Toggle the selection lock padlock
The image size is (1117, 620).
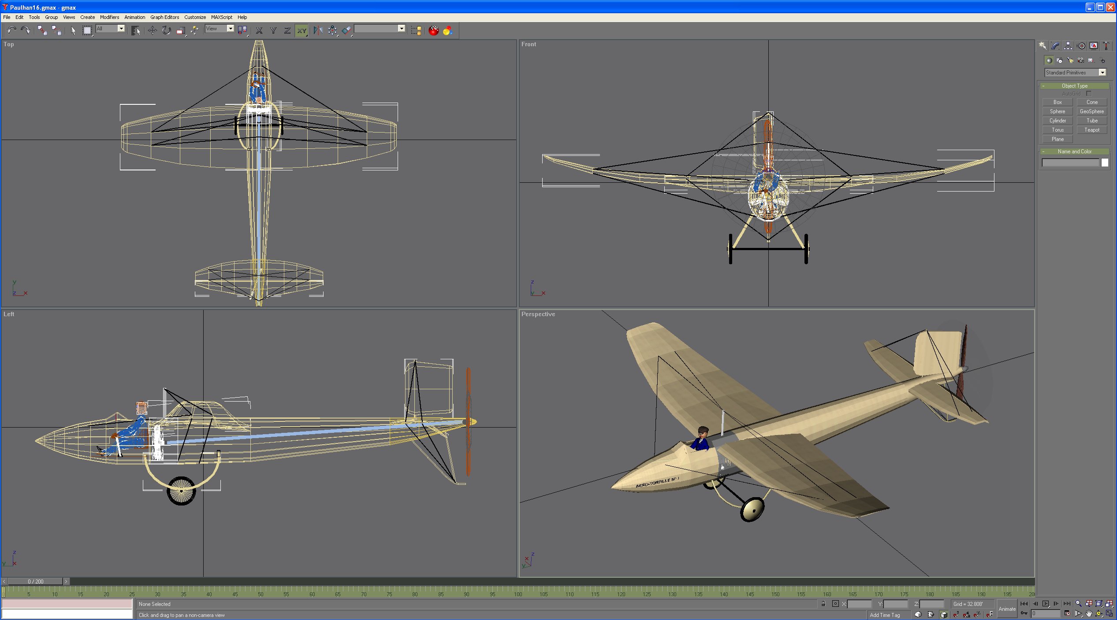[x=823, y=604]
